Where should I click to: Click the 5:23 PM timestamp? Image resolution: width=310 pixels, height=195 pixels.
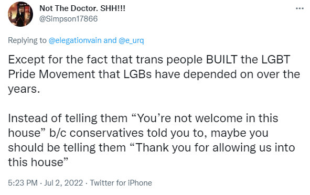tap(23, 183)
